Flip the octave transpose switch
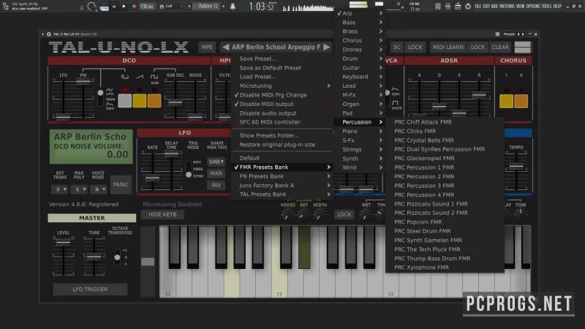The image size is (585, 329). point(117,257)
